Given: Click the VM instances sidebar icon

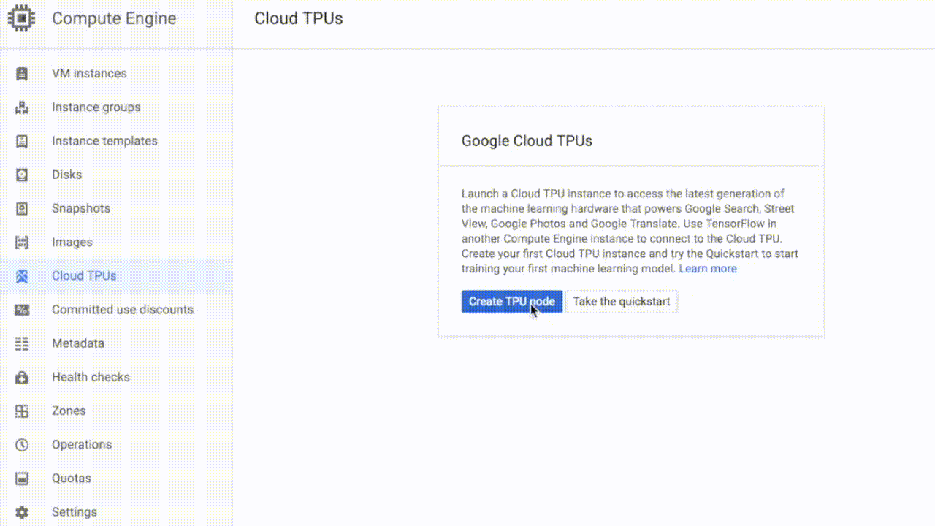Looking at the screenshot, I should pos(22,74).
